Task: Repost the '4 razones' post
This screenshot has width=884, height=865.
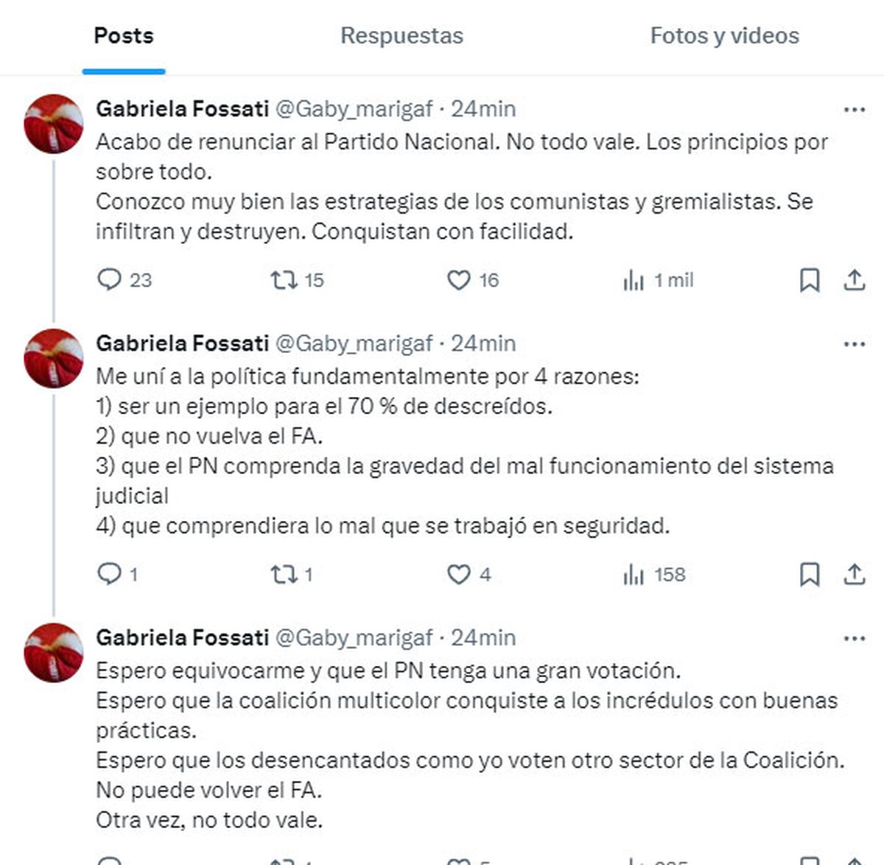Action: 284,574
